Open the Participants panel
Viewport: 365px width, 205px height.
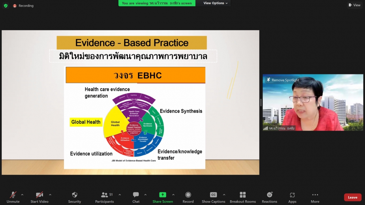click(104, 195)
